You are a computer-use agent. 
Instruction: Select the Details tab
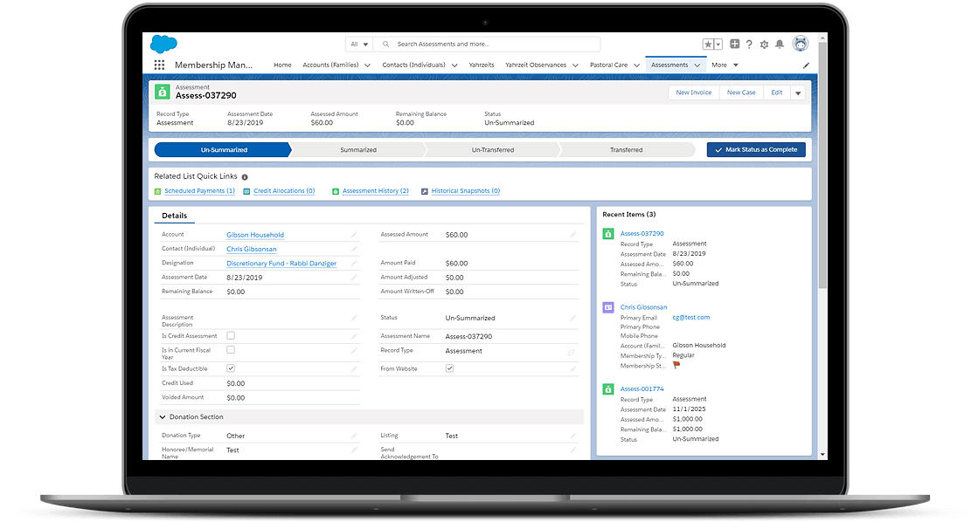(x=175, y=216)
